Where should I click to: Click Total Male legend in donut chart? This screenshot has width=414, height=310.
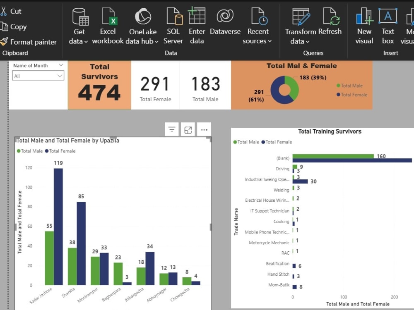349,86
